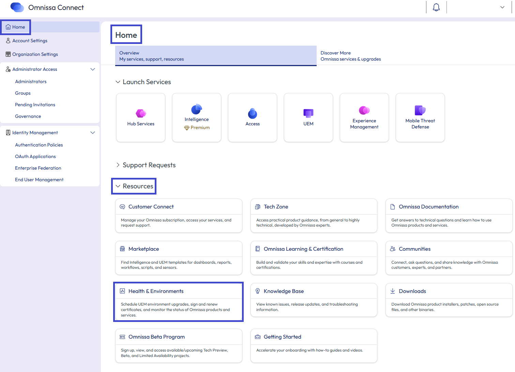Screen dimensions: 515x372
Task: Click the Health & Environments chart icon
Action: [122, 291]
